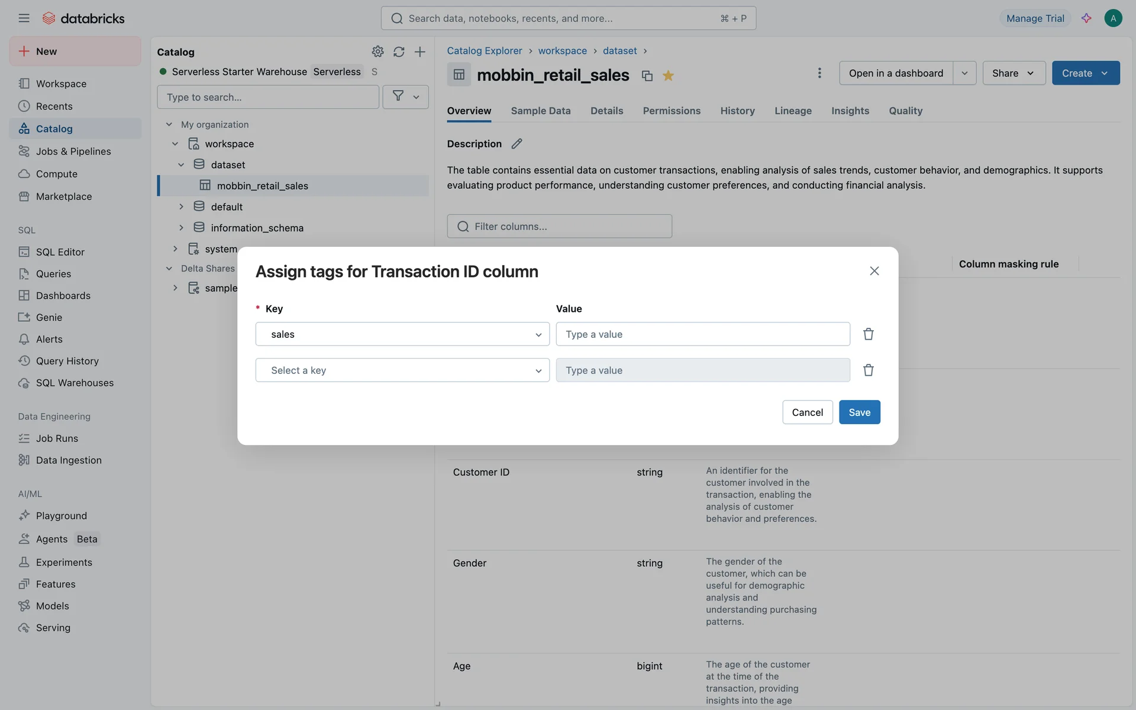Open the catalog filter dropdown
The height and width of the screenshot is (710, 1136).
coord(405,97)
